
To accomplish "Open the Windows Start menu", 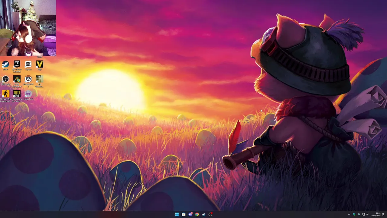I will pyautogui.click(x=177, y=214).
